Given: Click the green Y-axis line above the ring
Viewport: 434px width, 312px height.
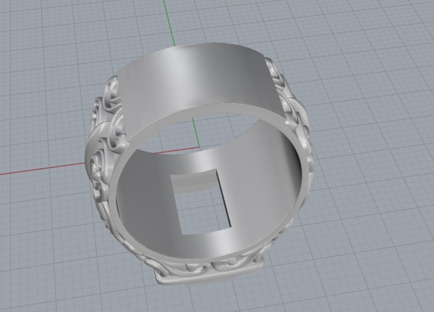Looking at the screenshot, I should pos(169,23).
